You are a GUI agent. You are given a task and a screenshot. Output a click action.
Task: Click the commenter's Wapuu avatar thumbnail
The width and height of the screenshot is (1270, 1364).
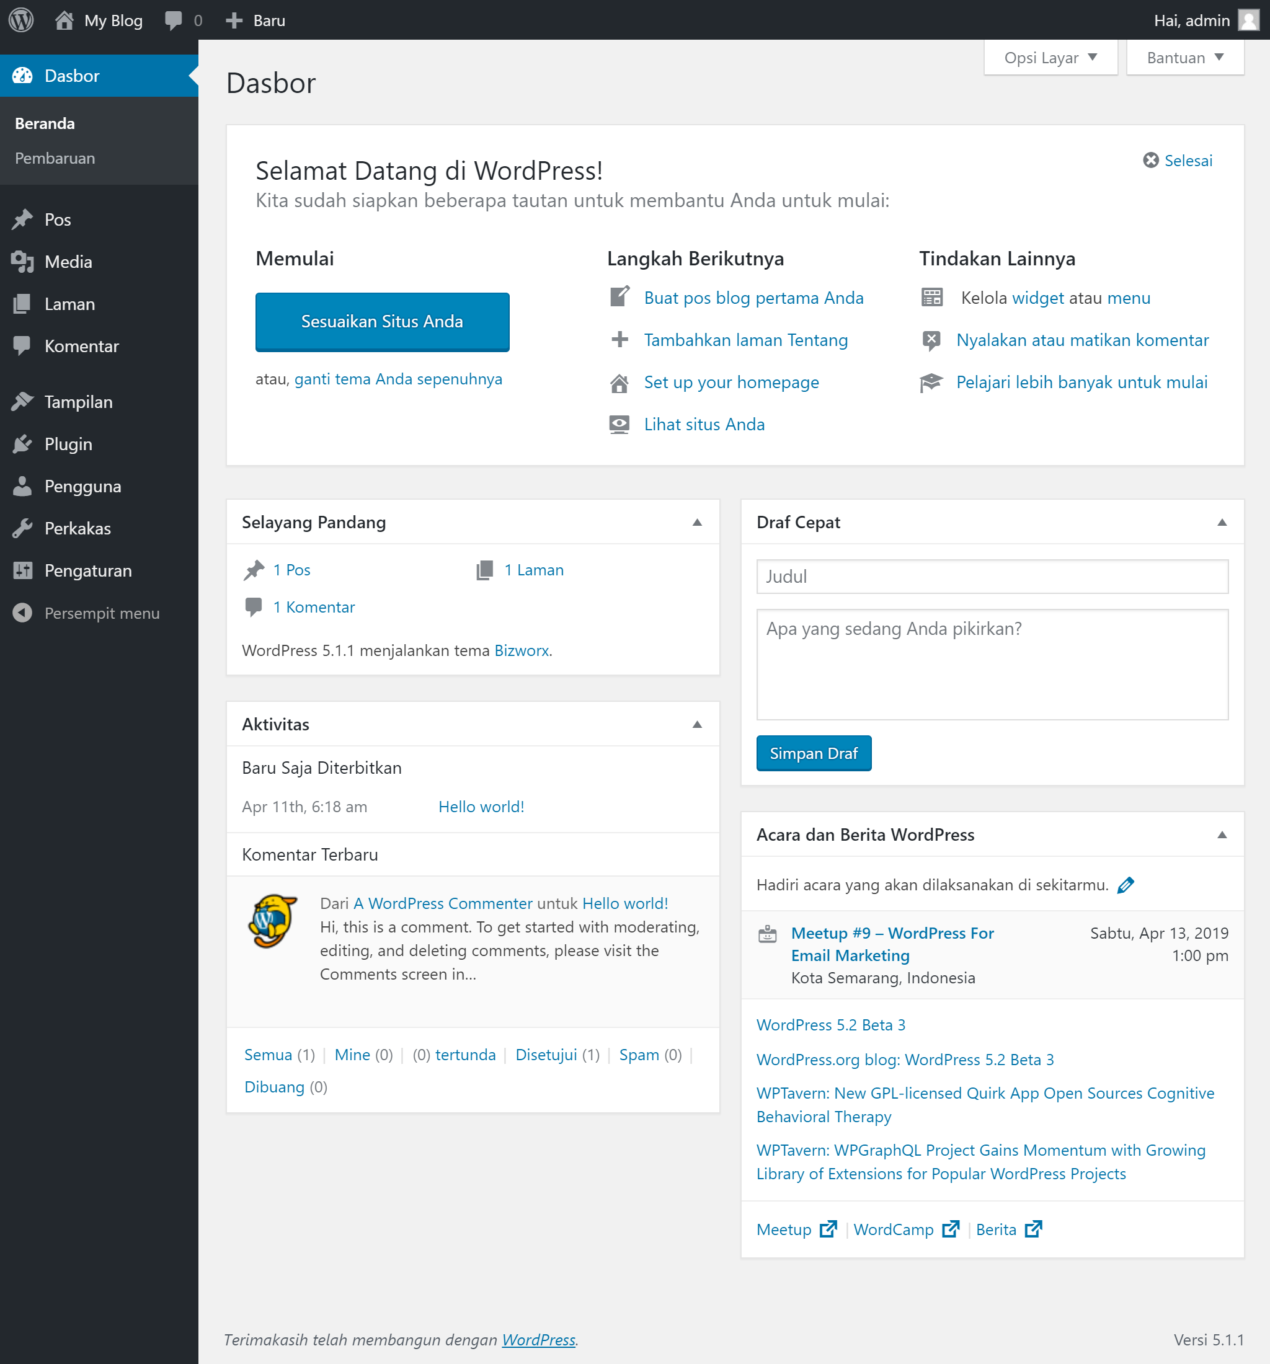[273, 921]
